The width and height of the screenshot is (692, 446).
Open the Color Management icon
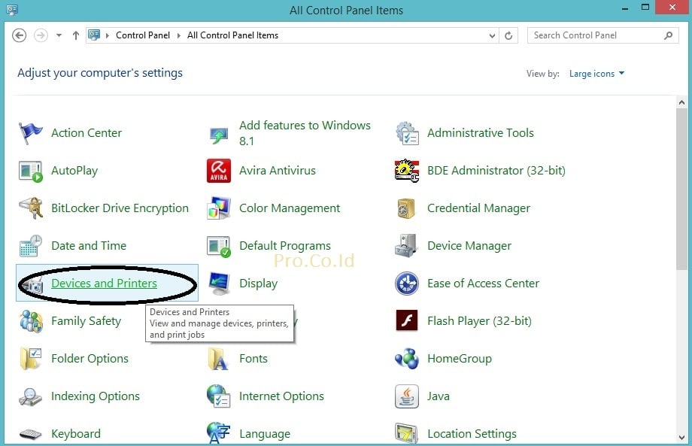tap(218, 208)
